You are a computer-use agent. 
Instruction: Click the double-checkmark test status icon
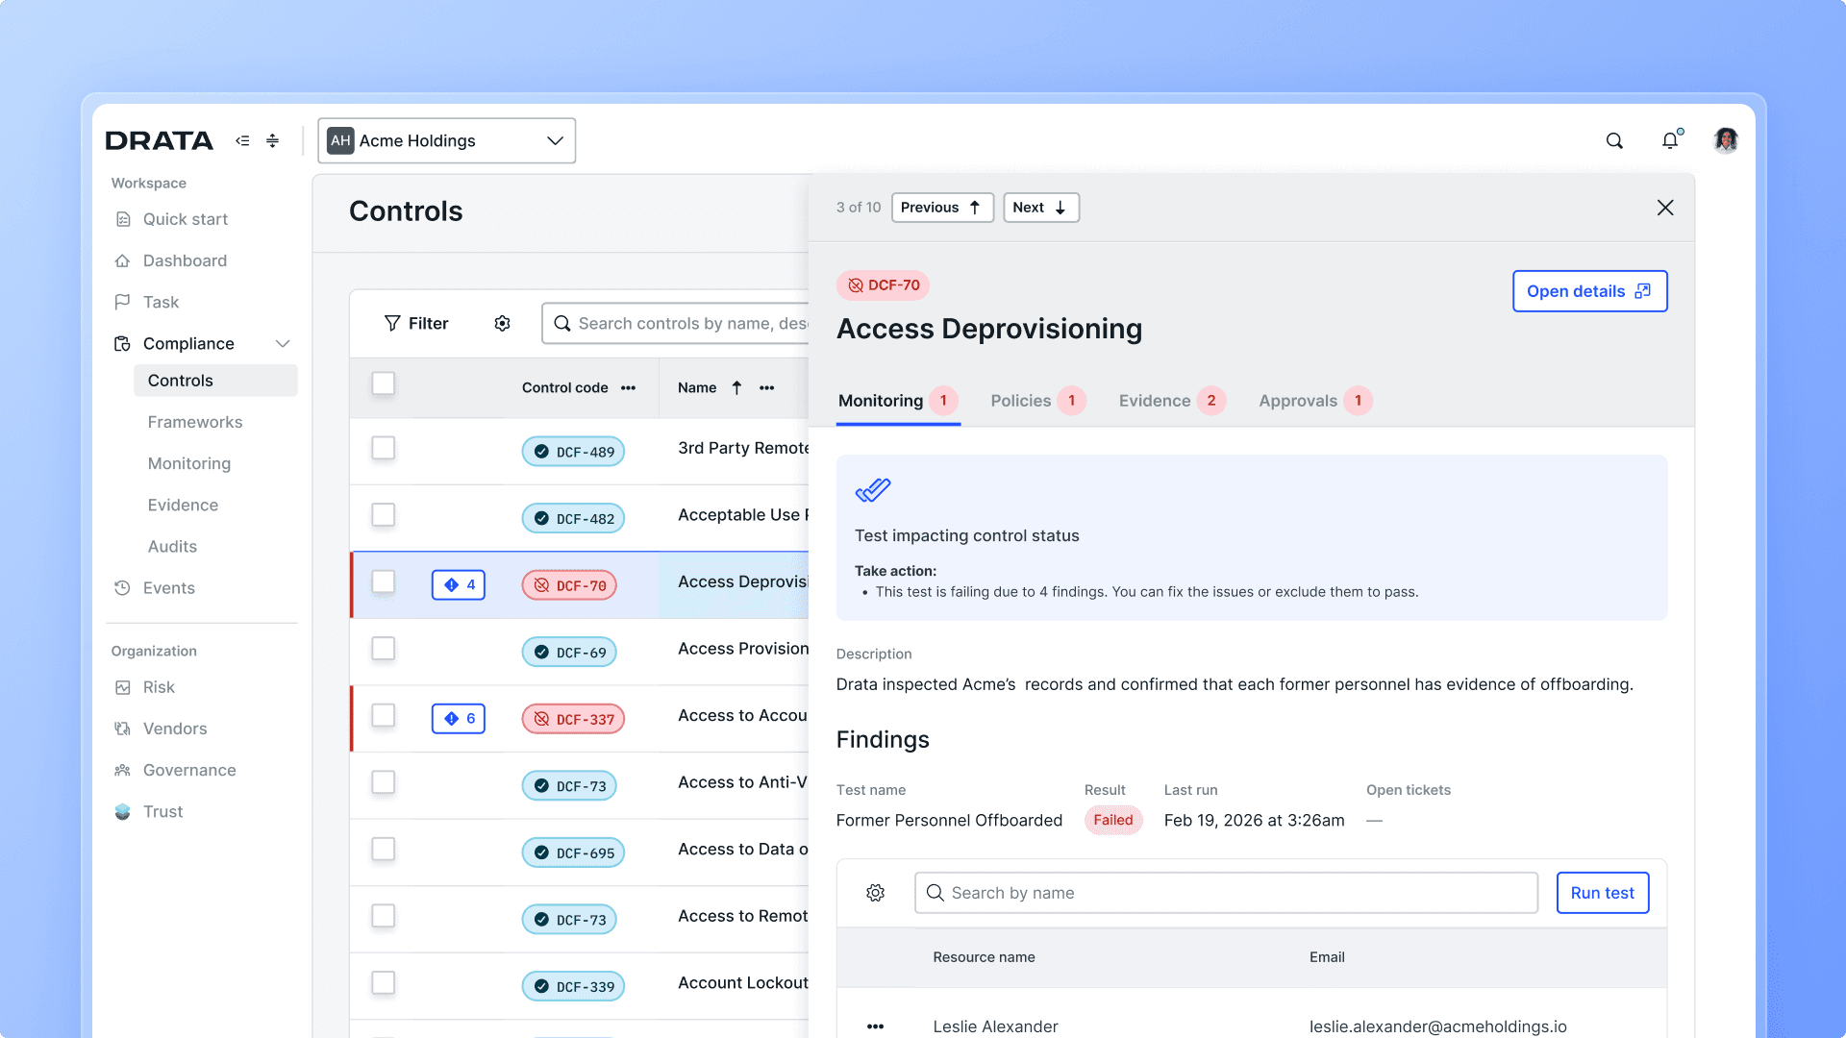click(x=873, y=490)
